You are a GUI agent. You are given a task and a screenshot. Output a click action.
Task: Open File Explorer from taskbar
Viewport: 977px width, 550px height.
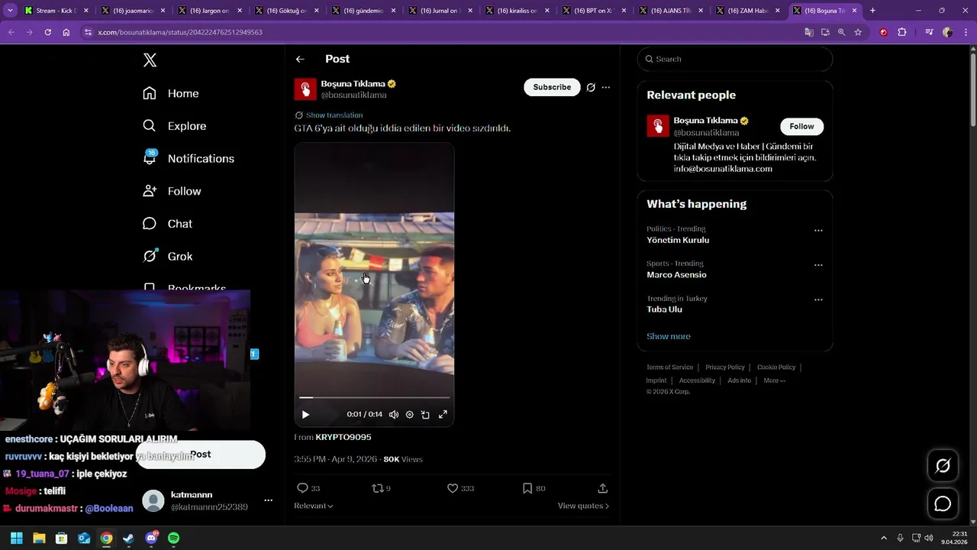tap(39, 538)
